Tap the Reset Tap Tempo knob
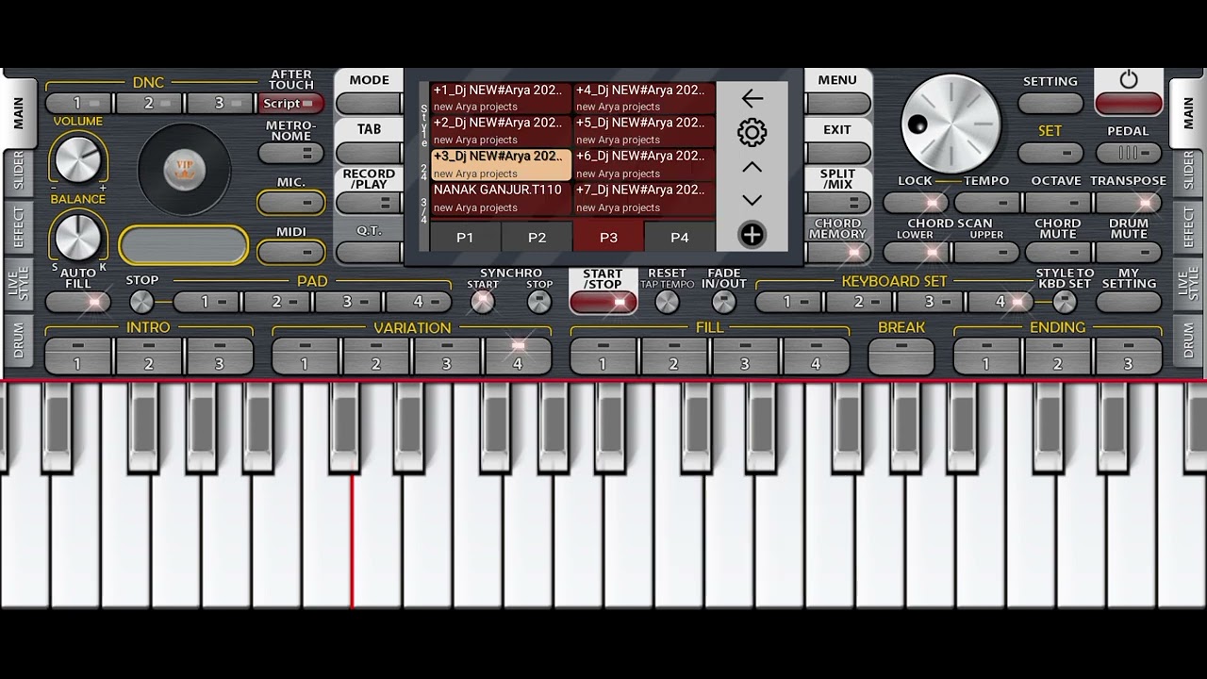 667,302
